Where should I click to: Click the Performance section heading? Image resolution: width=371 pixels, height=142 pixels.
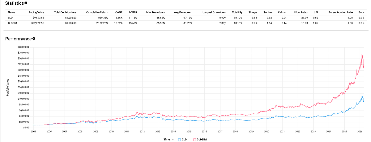[x=19, y=39]
